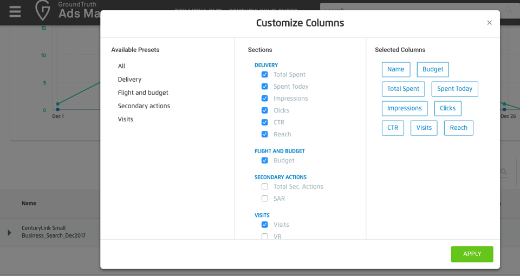
Task: Uncheck the Reach checkbox
Action: tap(265, 134)
